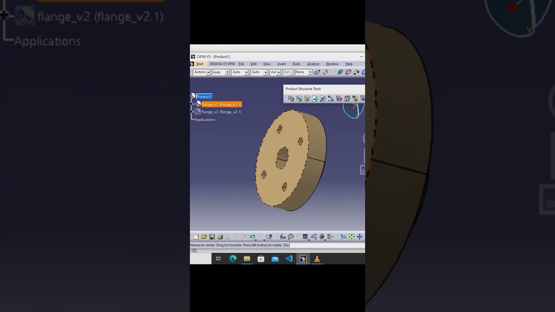Image resolution: width=555 pixels, height=312 pixels.
Task: Open VLC media player from the taskbar
Action: [x=317, y=259]
